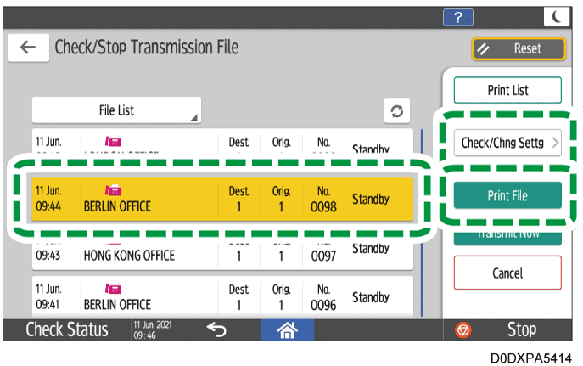Open Check/Chng Settg options
The image size is (583, 366).
[x=507, y=143]
